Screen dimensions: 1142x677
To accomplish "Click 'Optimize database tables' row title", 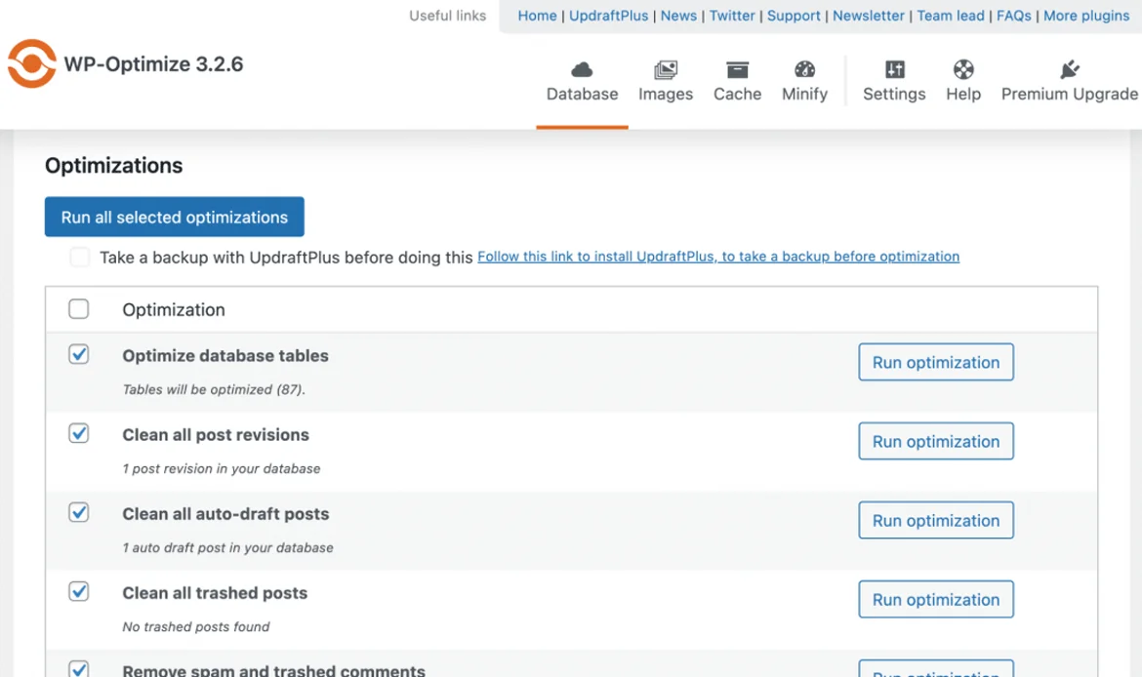I will pyautogui.click(x=225, y=356).
